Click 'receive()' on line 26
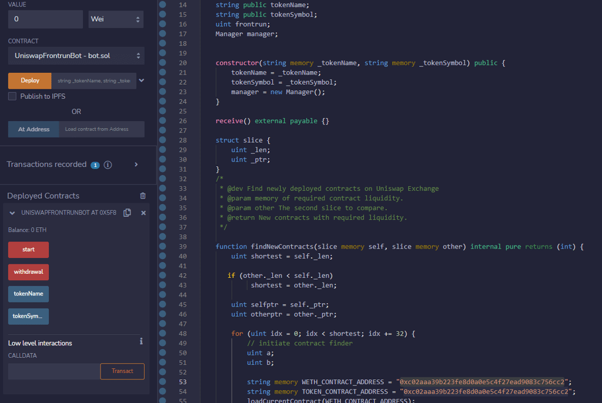The width and height of the screenshot is (602, 403). tap(233, 121)
